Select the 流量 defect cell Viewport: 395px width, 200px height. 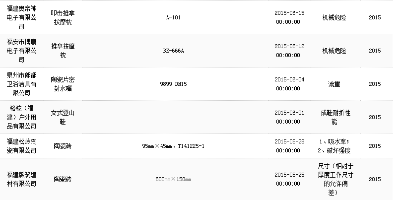point(334,84)
